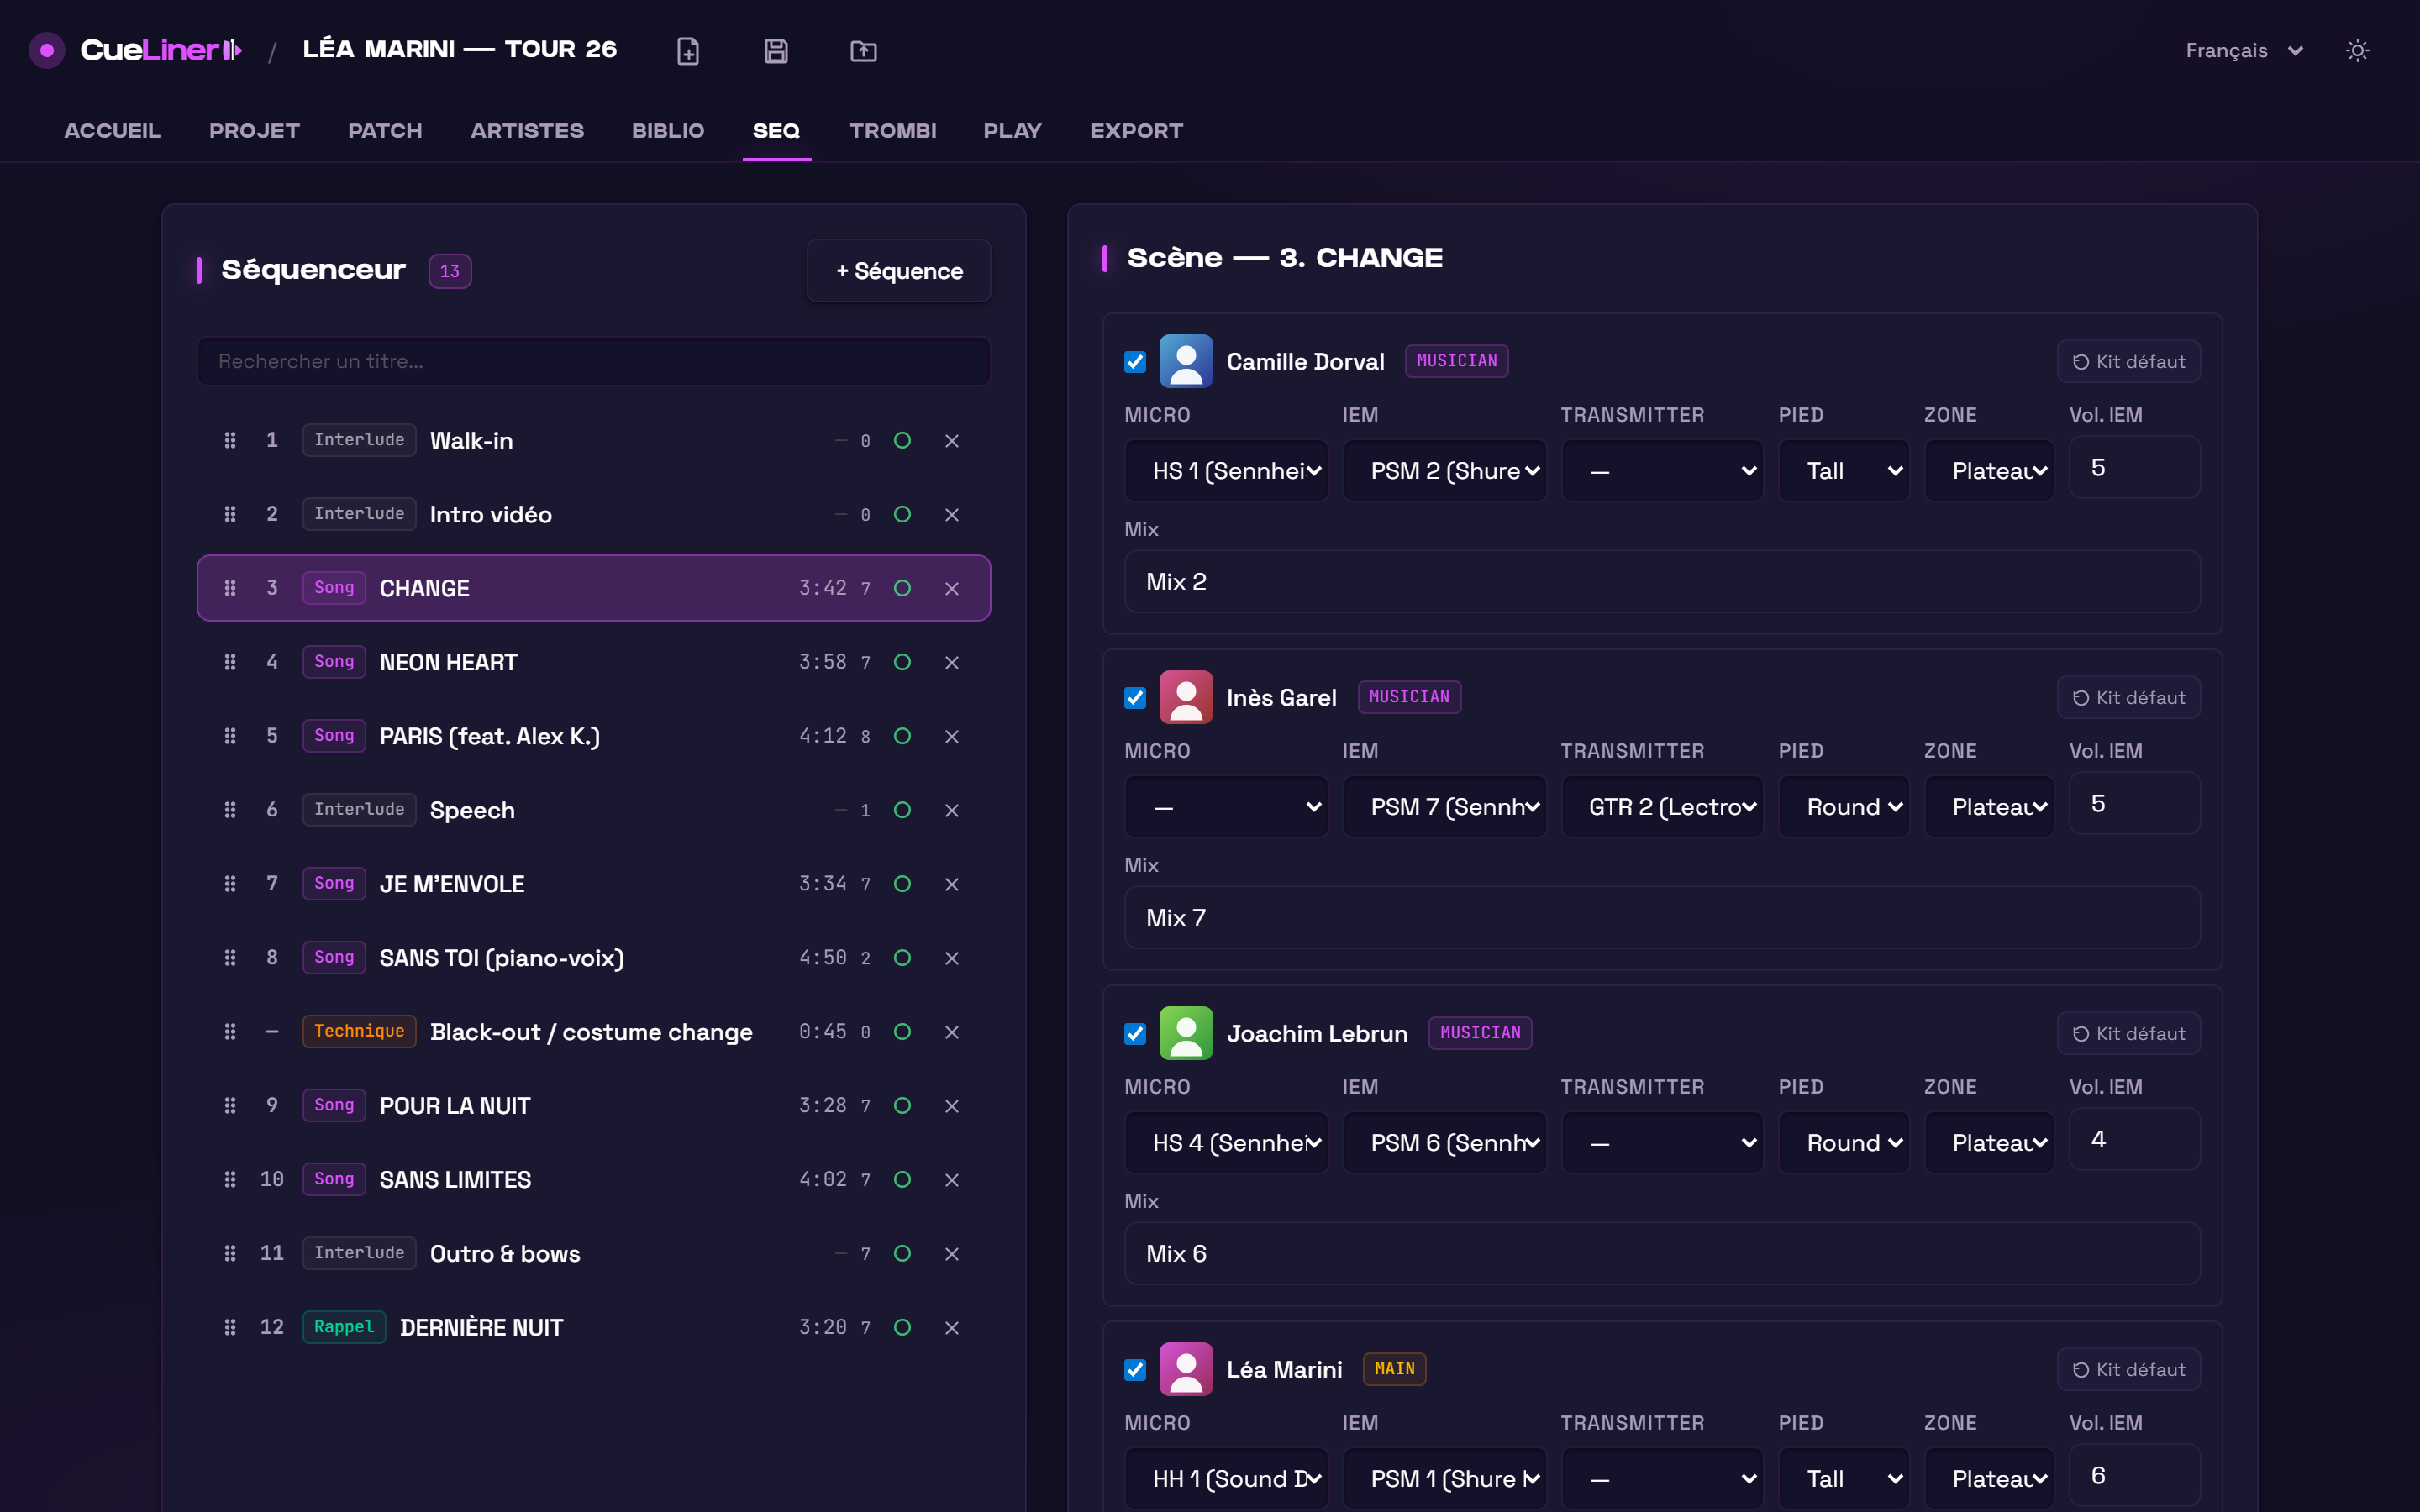Open the Français language dropdown
2420x1512 pixels.
[2244, 51]
